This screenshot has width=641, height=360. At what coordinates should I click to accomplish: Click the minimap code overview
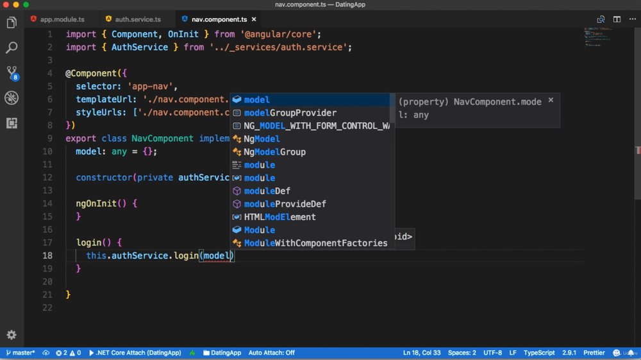[597, 38]
